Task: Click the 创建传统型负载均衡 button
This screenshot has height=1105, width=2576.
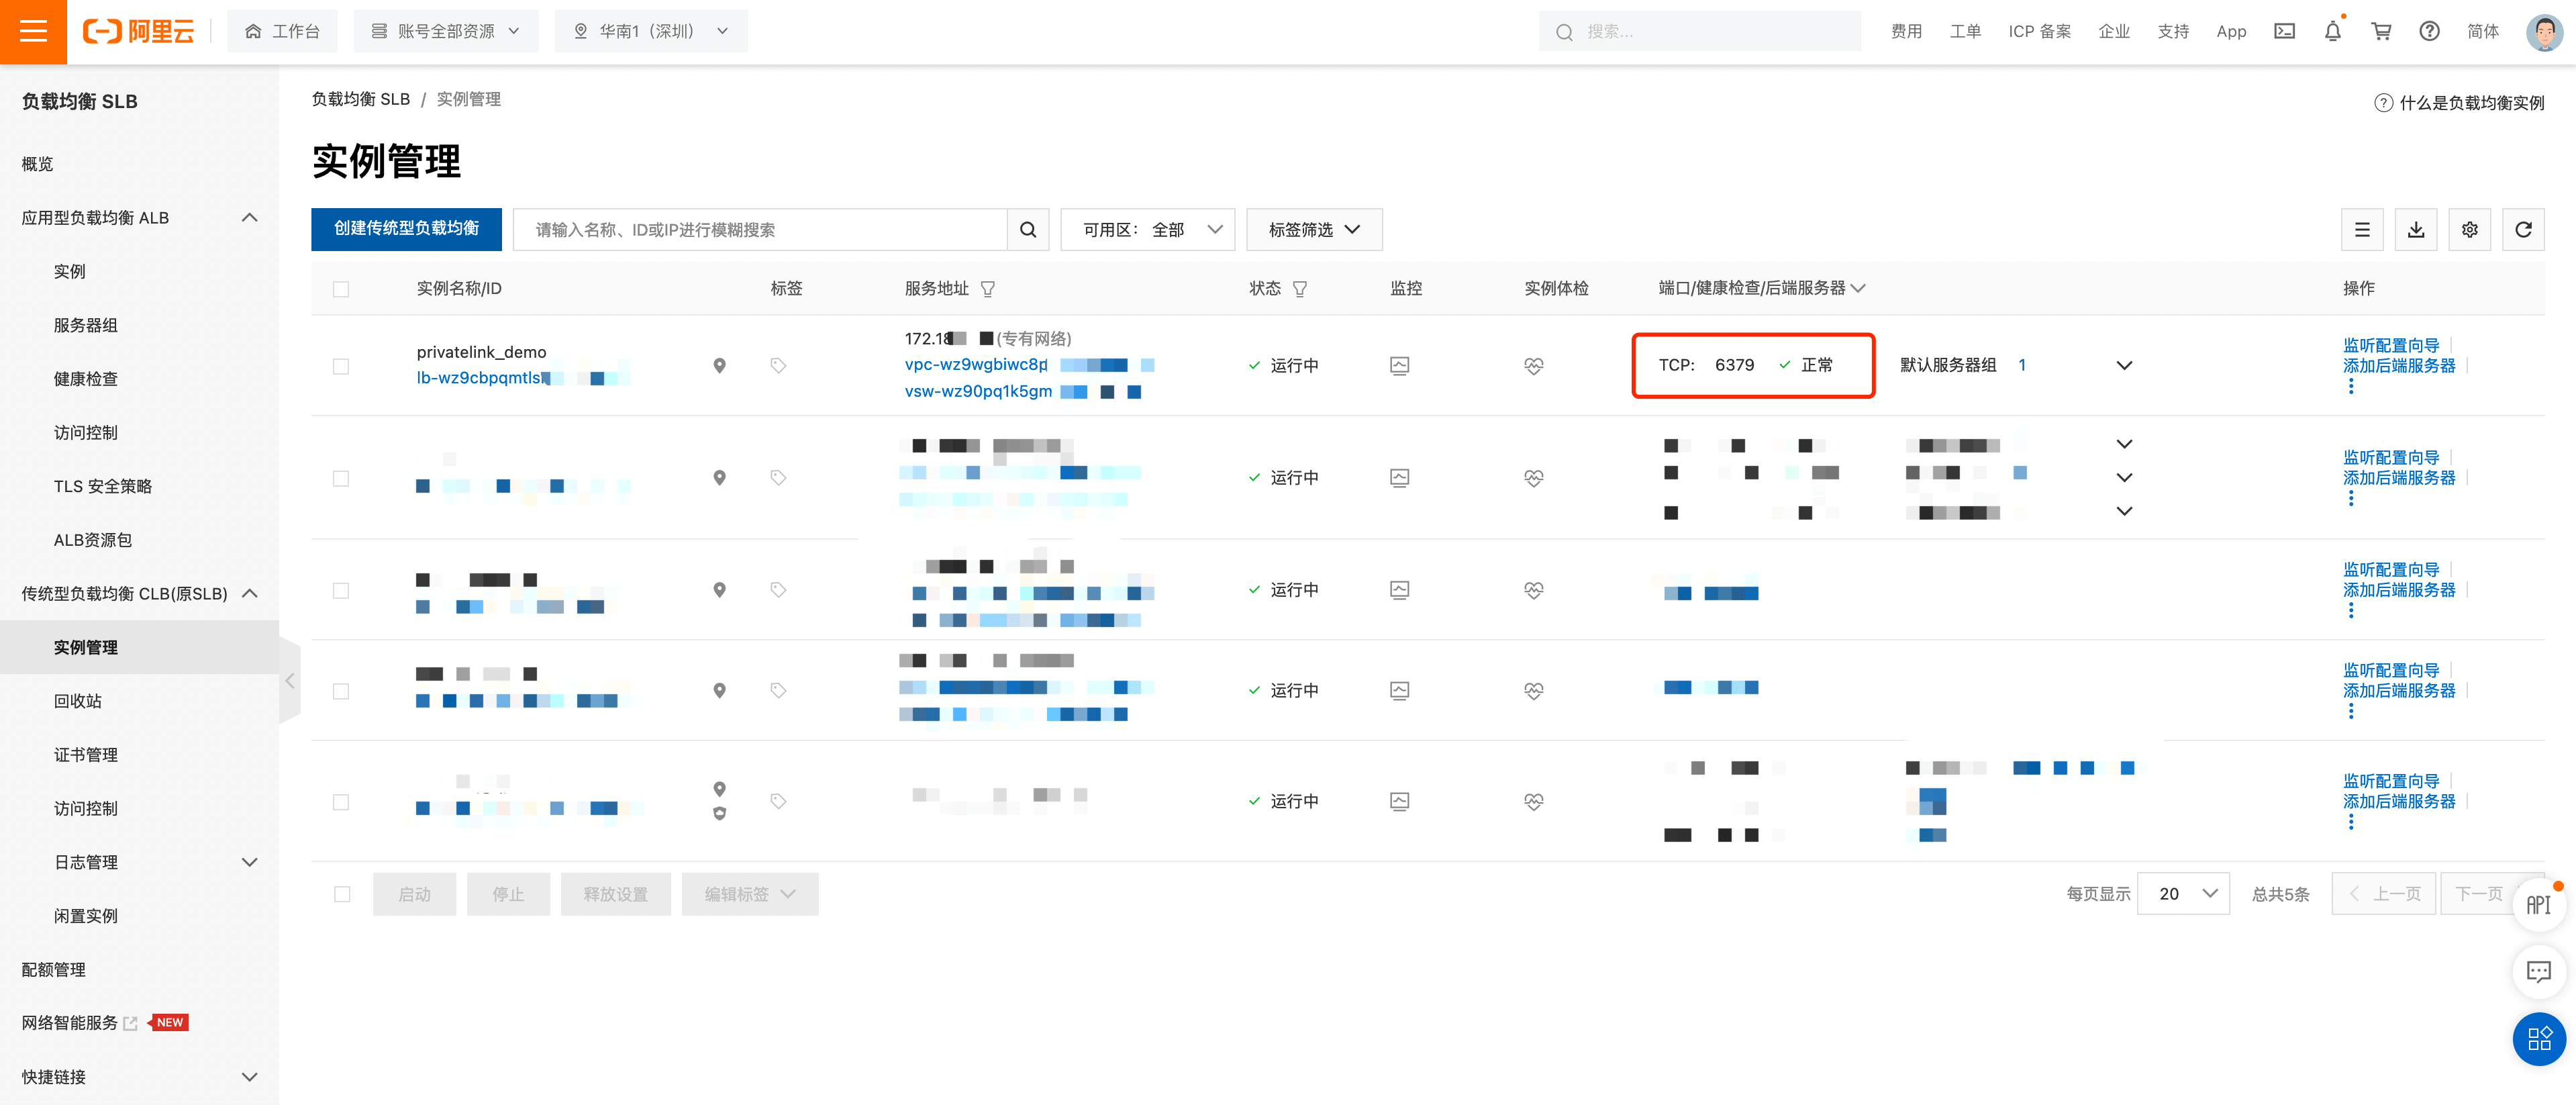Action: tap(406, 229)
